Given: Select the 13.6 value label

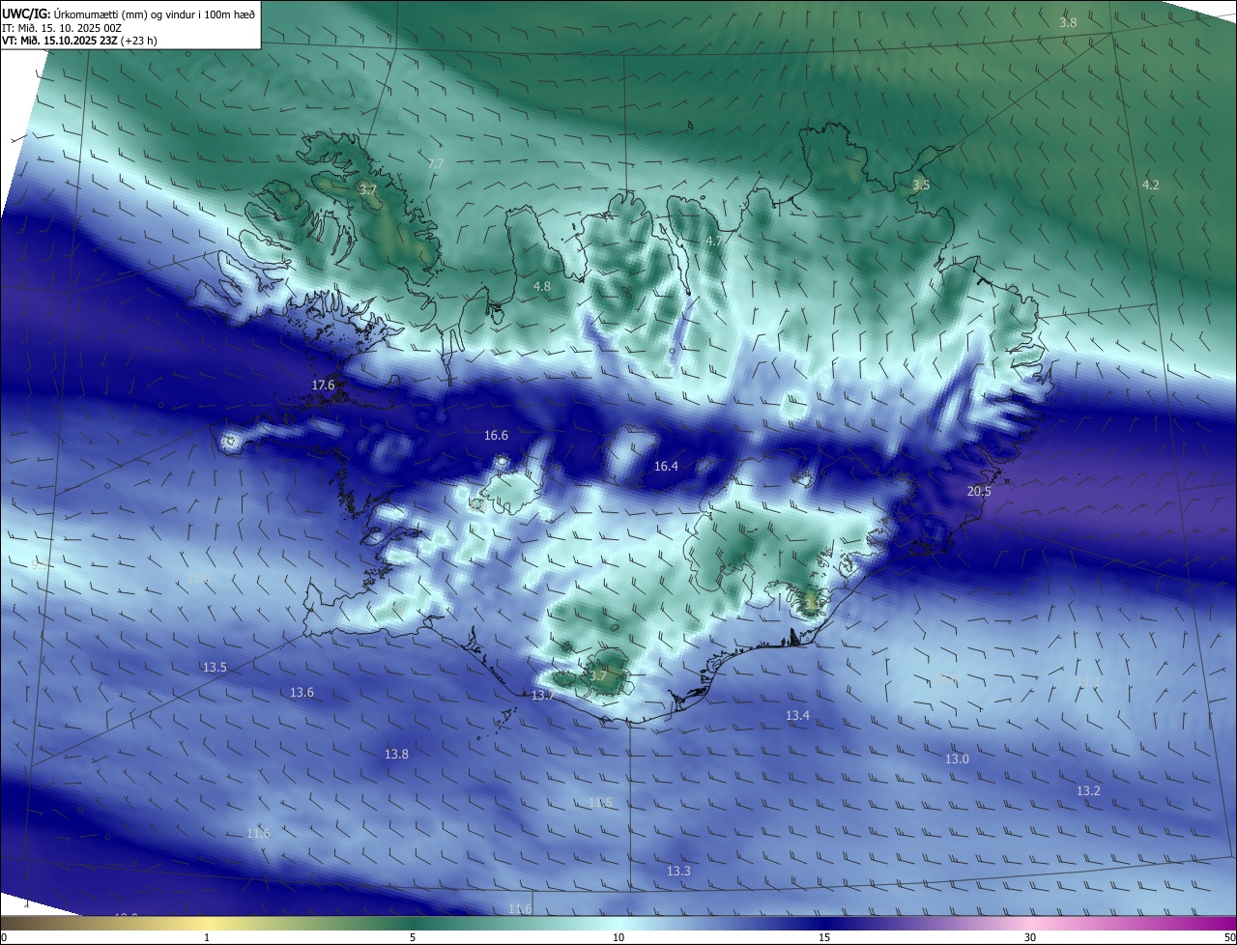Looking at the screenshot, I should tap(302, 692).
